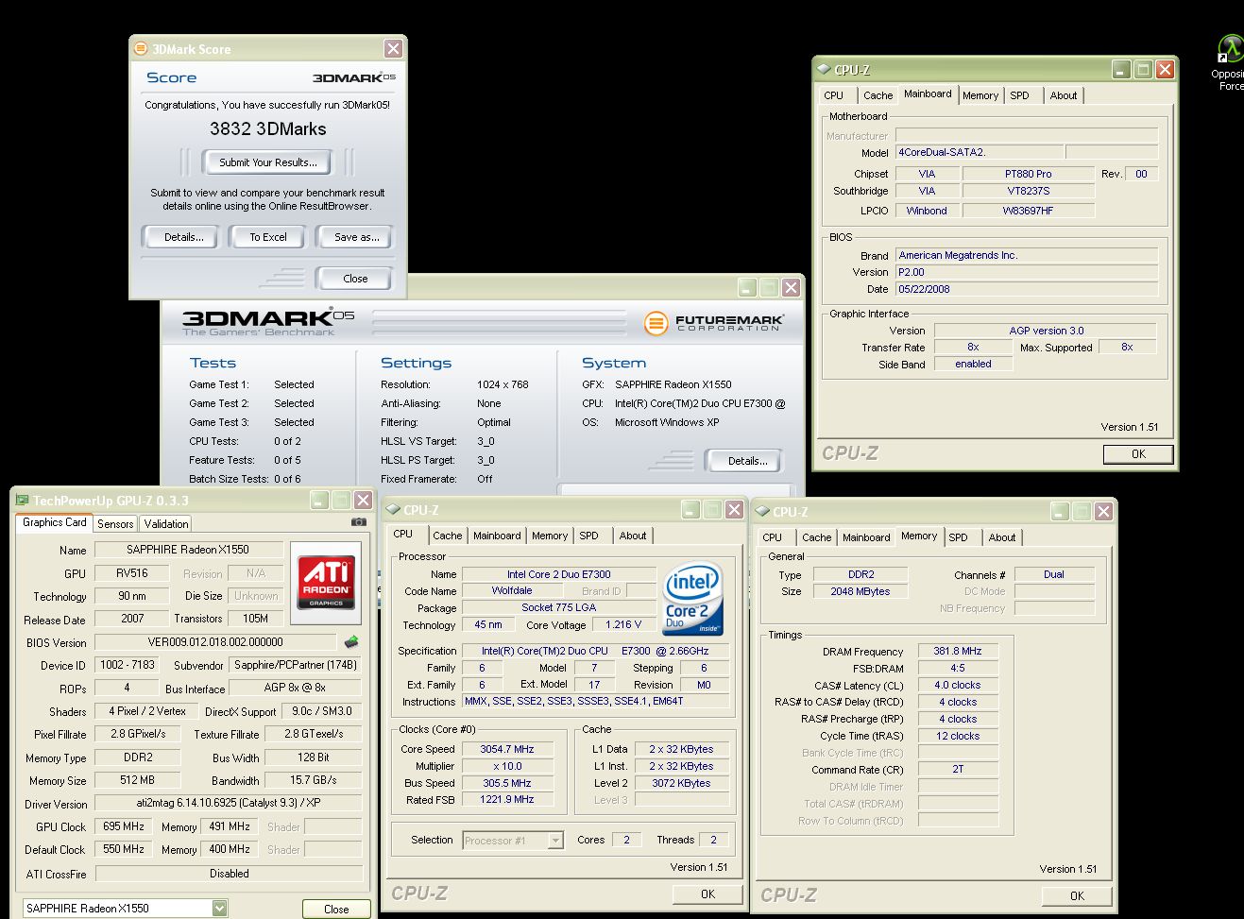This screenshot has height=919, width=1244.
Task: Click Close button at bottom of GPU-Z
Action: 336,910
